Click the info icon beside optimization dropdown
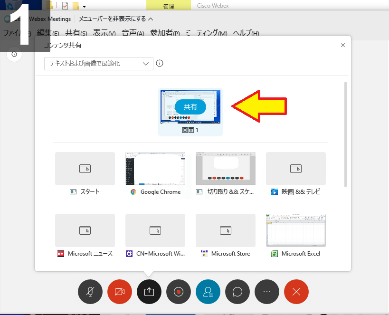The image size is (389, 315). pyautogui.click(x=160, y=63)
